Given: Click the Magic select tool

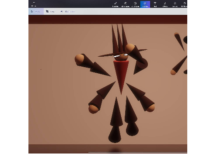Looking at the screenshot, I should 68,11.
